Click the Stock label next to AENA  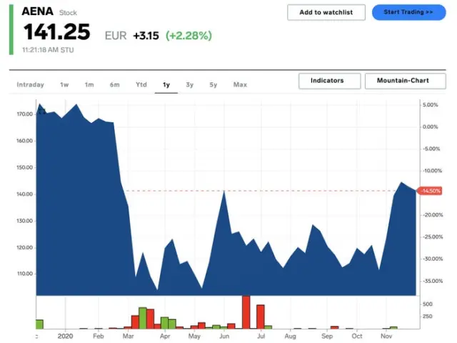click(x=68, y=13)
